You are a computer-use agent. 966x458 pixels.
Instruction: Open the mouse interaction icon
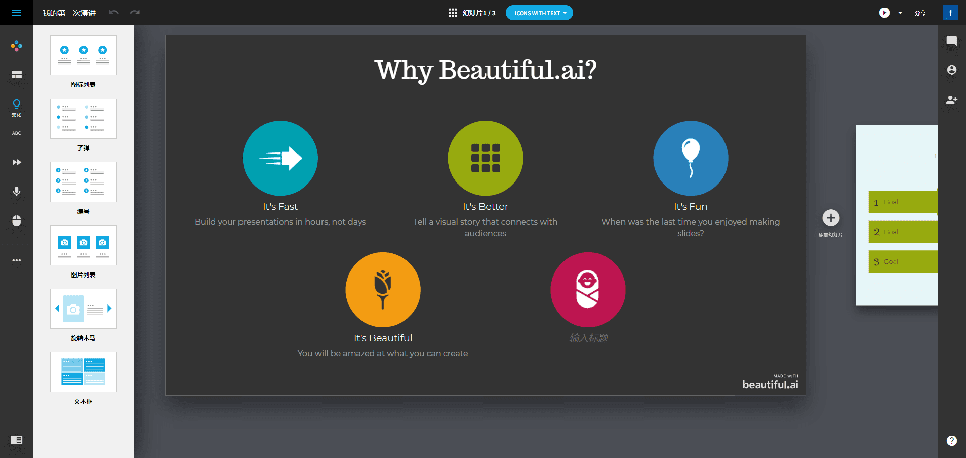[x=17, y=221]
